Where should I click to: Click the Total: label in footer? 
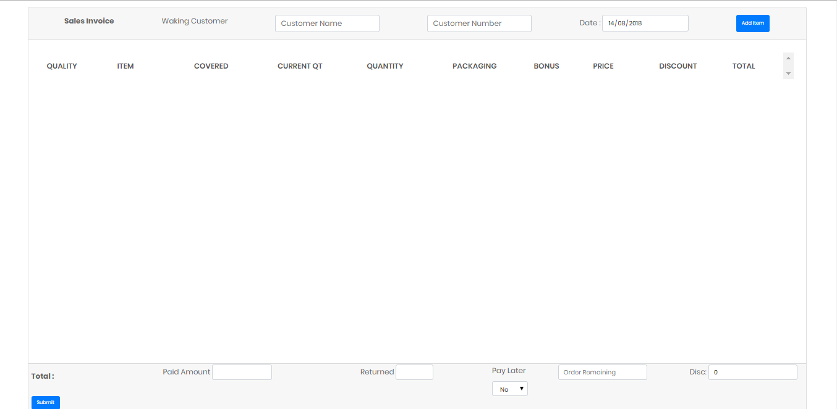tap(43, 376)
